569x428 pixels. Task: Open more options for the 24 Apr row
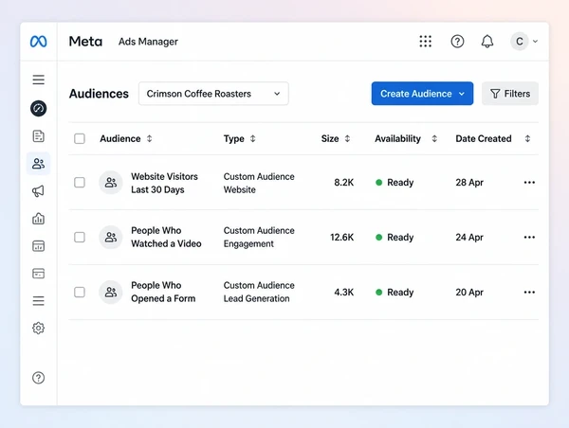click(x=529, y=237)
